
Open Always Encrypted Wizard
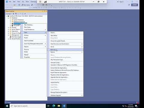[x=65, y=41]
